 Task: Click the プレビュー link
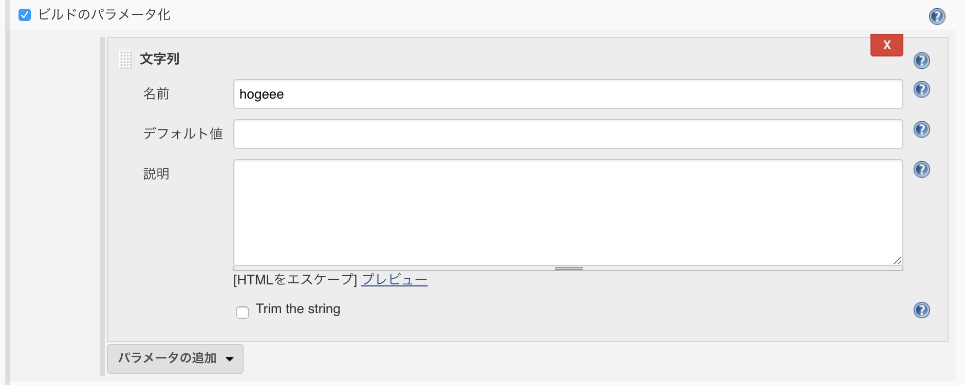tap(394, 280)
